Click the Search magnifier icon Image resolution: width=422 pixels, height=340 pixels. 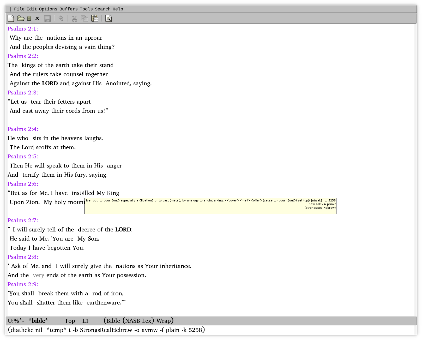point(108,19)
